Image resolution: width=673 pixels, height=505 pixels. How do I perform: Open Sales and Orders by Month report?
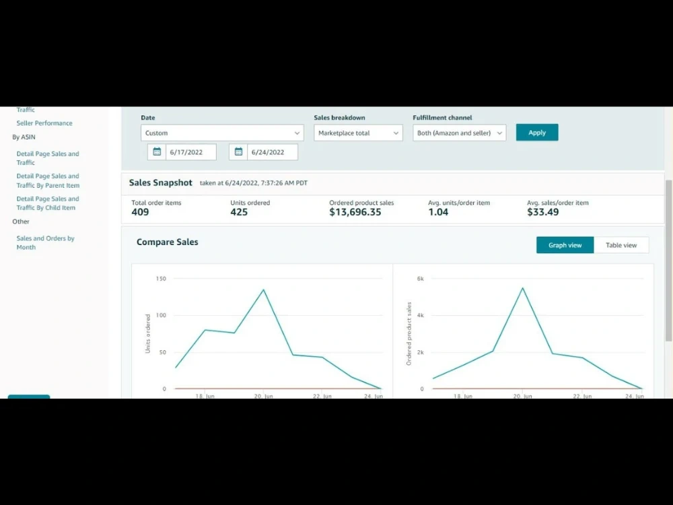tap(46, 242)
